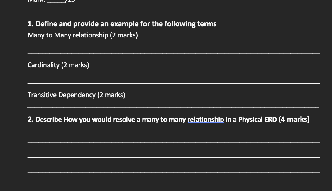This screenshot has width=332, height=191.
Task: Click the answer line below Transitive Dependency
Action: click(x=173, y=107)
